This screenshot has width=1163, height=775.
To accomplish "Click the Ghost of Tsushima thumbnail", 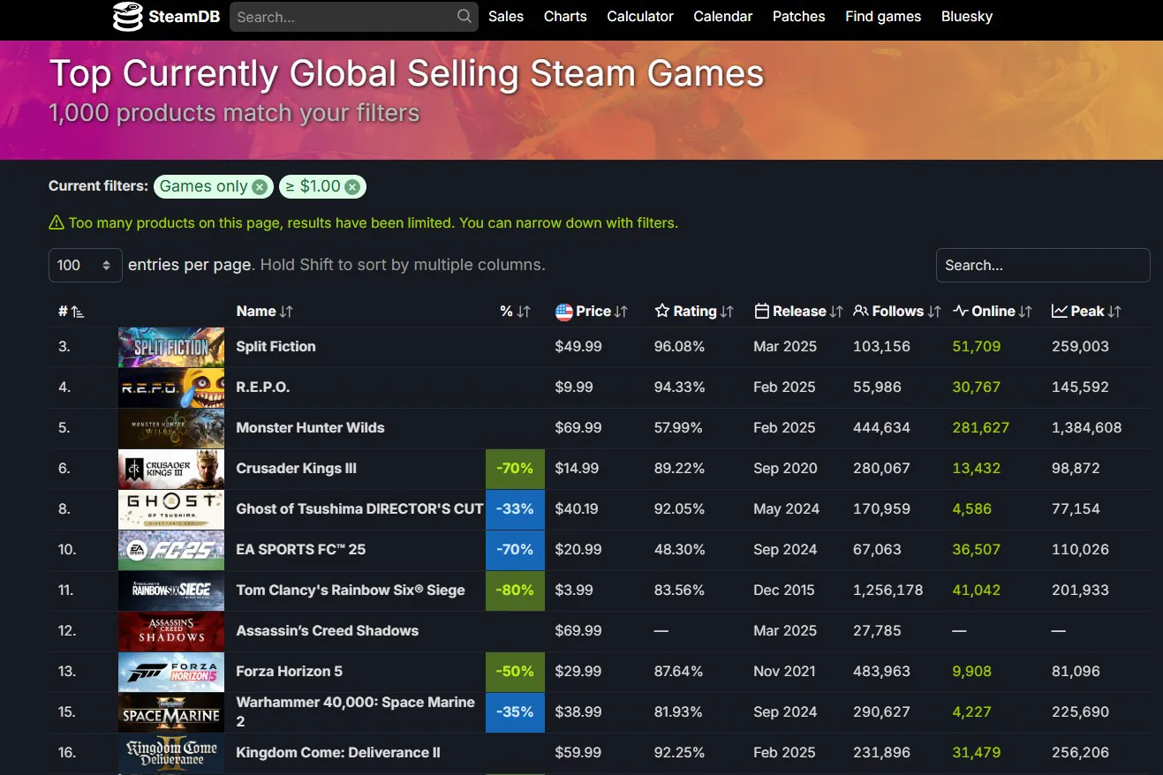I will 171,509.
